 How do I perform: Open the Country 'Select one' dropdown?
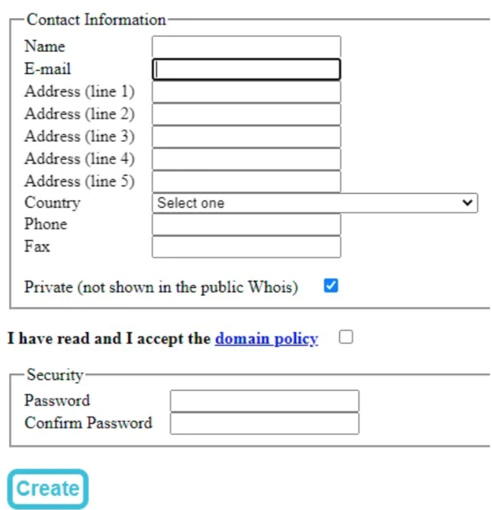[x=314, y=203]
